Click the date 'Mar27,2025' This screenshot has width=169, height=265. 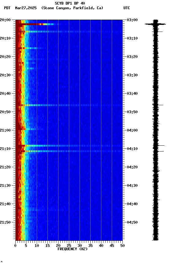pyautogui.click(x=26, y=8)
